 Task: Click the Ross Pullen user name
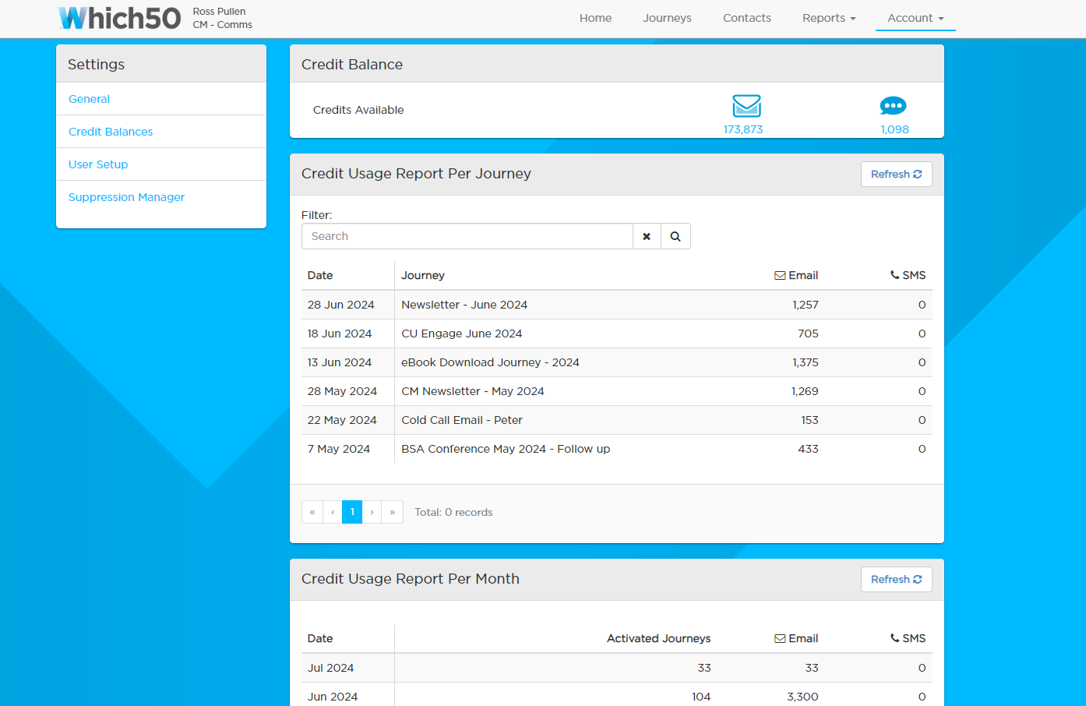click(x=219, y=12)
